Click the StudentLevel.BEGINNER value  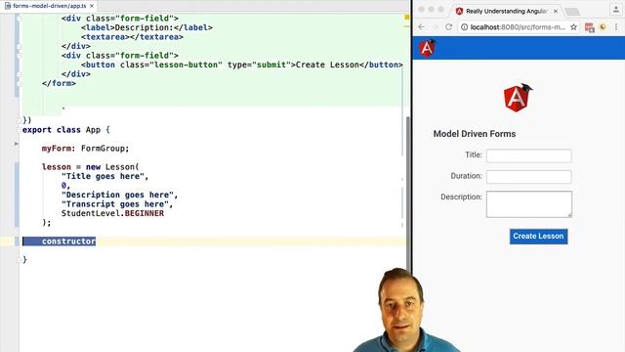(x=112, y=213)
